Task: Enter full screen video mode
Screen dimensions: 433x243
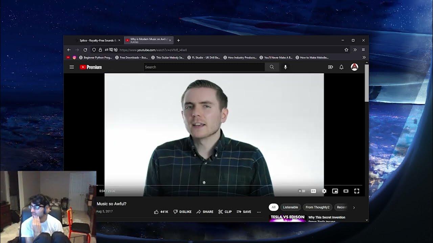Action: (357, 191)
